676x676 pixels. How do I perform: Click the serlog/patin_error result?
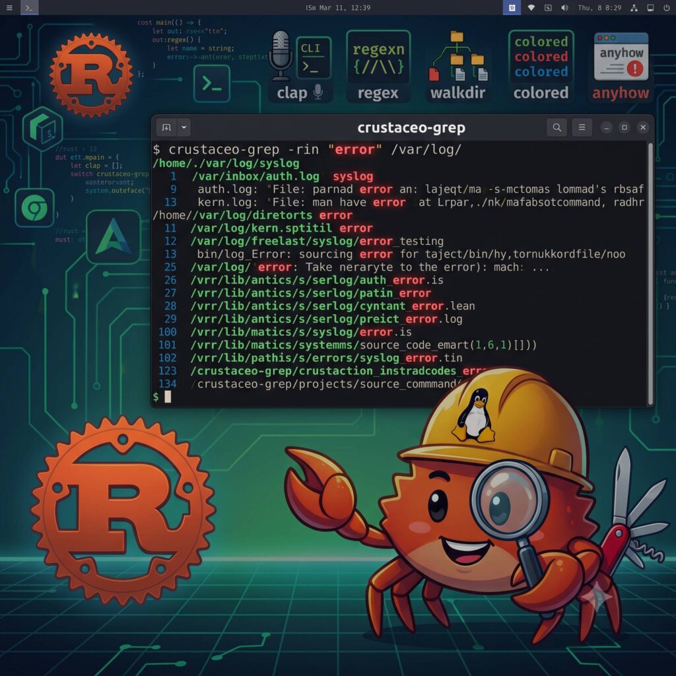[298, 292]
